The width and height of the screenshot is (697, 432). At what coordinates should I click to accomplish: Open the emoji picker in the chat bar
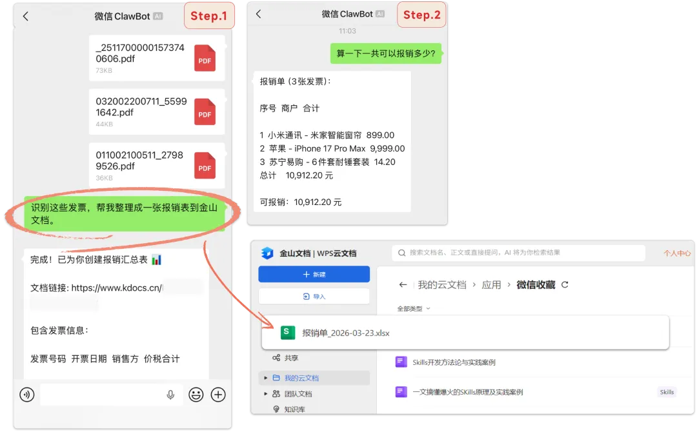196,395
